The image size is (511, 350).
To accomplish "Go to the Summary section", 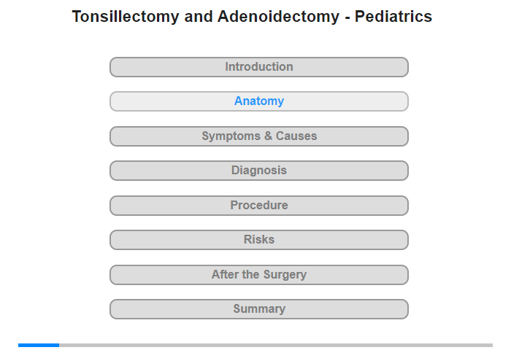I will [x=258, y=309].
